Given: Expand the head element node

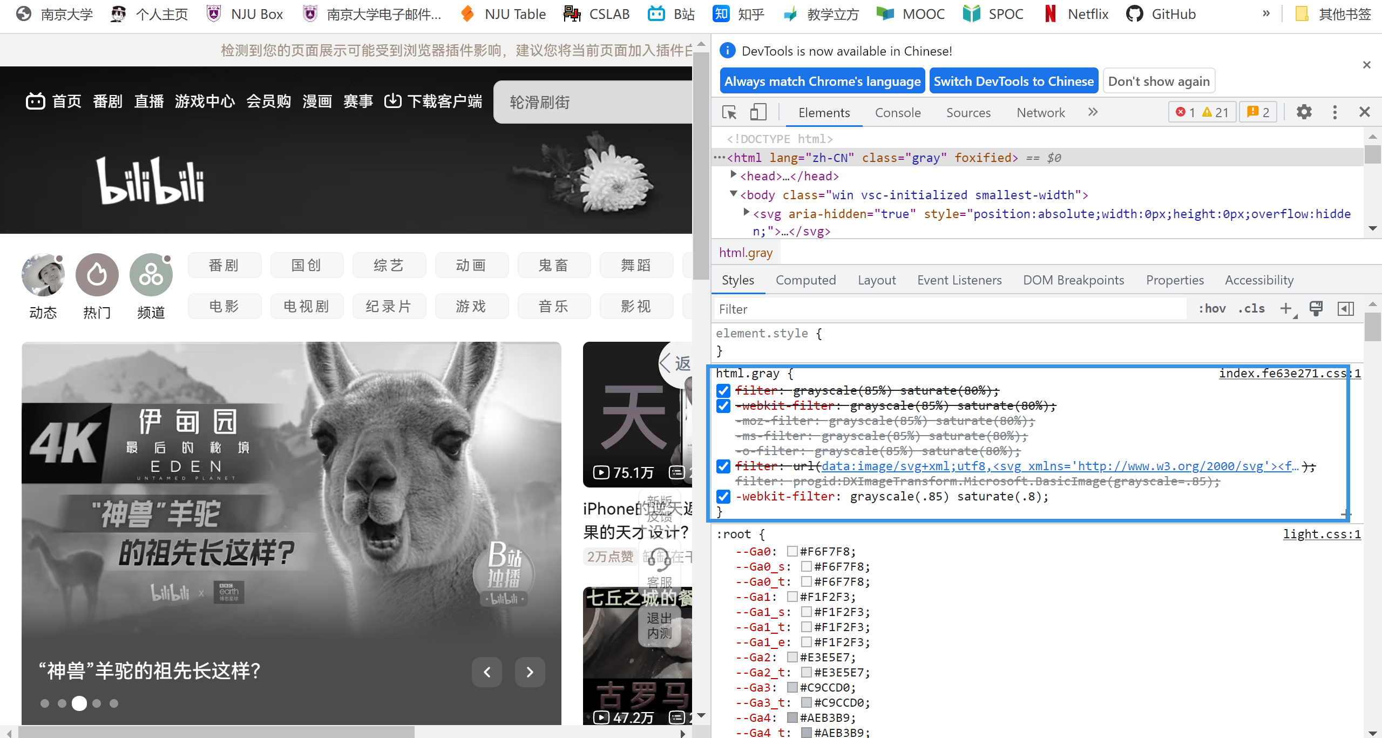Looking at the screenshot, I should pyautogui.click(x=734, y=175).
